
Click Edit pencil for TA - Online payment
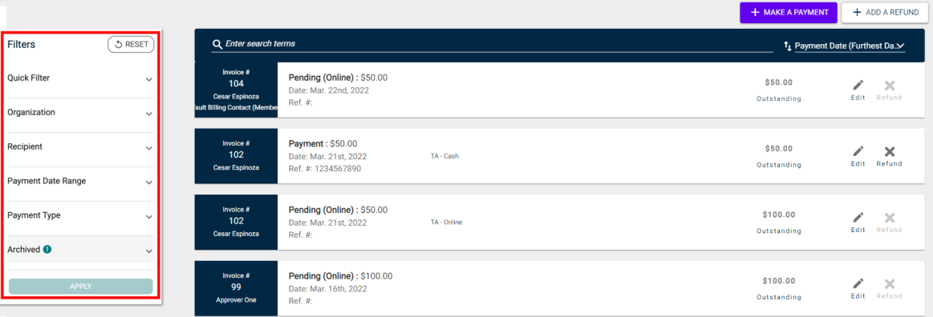point(858,217)
